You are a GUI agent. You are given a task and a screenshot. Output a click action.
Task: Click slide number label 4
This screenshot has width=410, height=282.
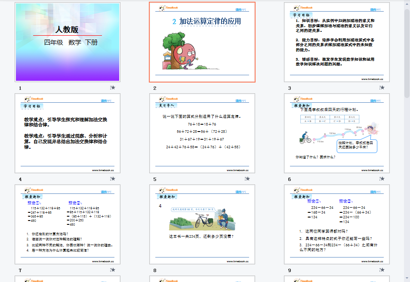pyautogui.click(x=20, y=180)
